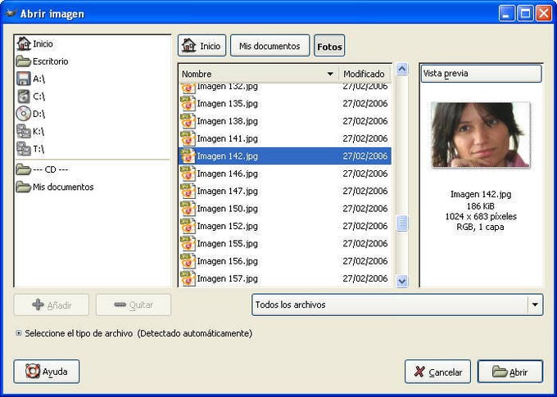Open the Todos los archivos filter dropdown
Image resolution: width=557 pixels, height=397 pixels.
click(397, 305)
